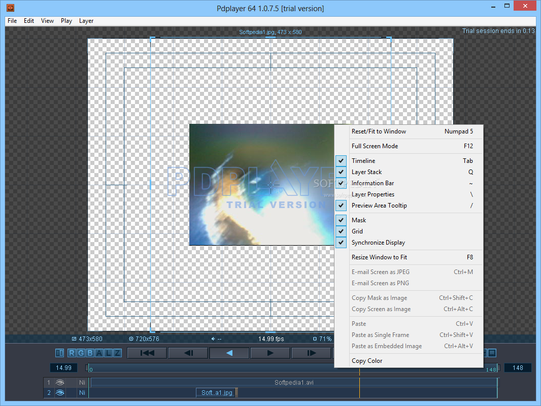This screenshot has height=406, width=541.
Task: Click the timeline start handle at frame 0
Action: pyautogui.click(x=87, y=368)
